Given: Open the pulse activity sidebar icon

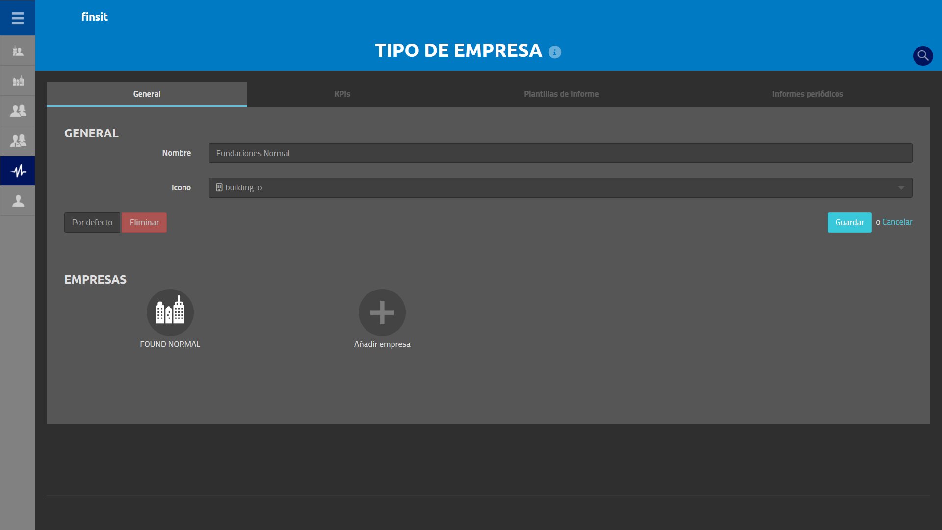Looking at the screenshot, I should 18,171.
